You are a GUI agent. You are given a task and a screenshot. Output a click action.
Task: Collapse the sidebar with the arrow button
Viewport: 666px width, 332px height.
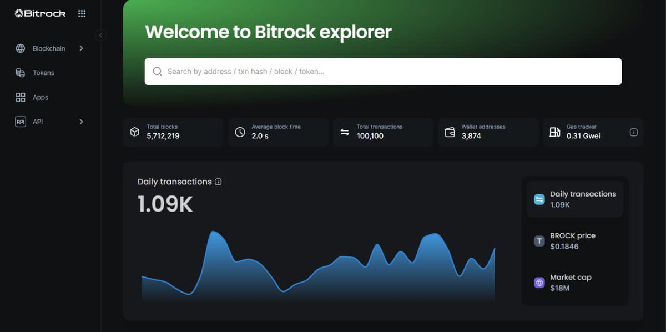coord(100,35)
